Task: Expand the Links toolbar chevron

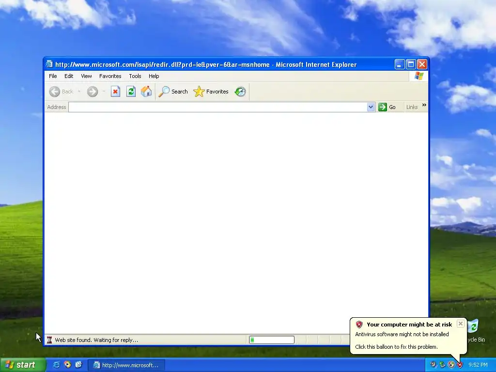Action: pos(424,105)
